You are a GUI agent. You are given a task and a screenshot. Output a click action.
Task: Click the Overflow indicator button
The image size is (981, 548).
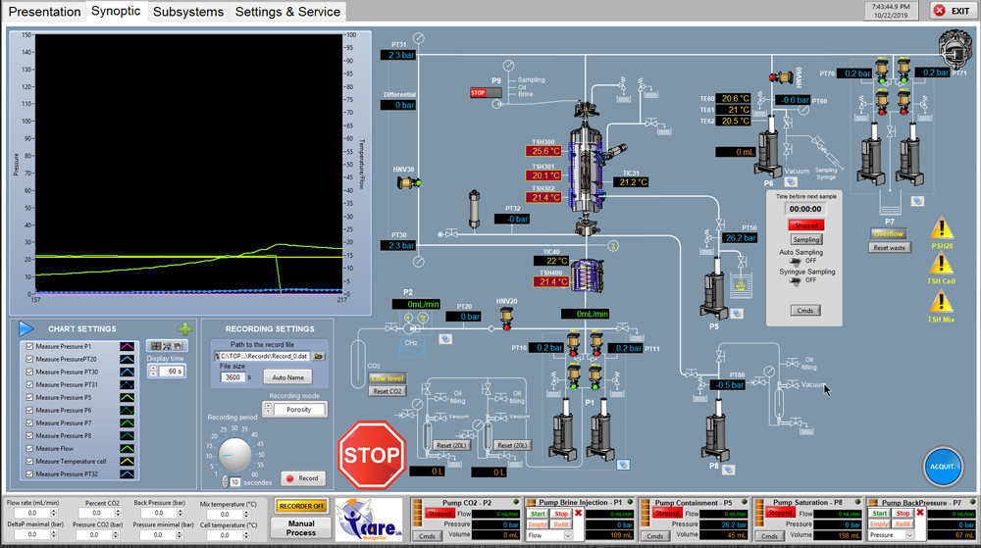(x=889, y=233)
